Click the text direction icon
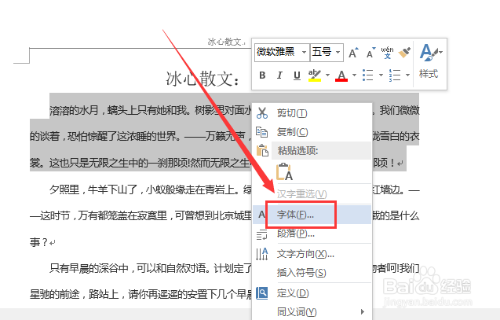The width and height of the screenshot is (500, 320). coord(262,254)
